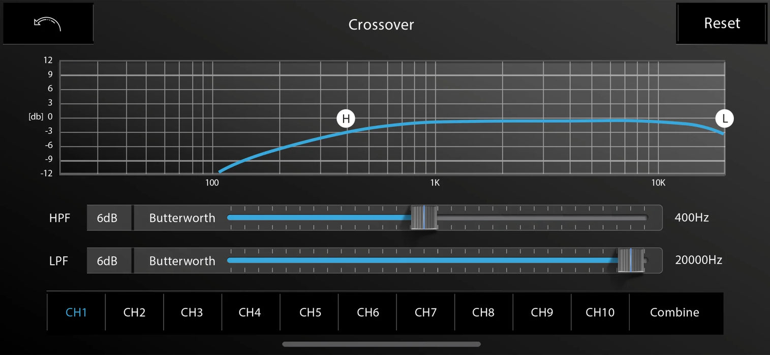Switch to the CH2 channel tab
This screenshot has height=355, width=770.
coord(135,312)
